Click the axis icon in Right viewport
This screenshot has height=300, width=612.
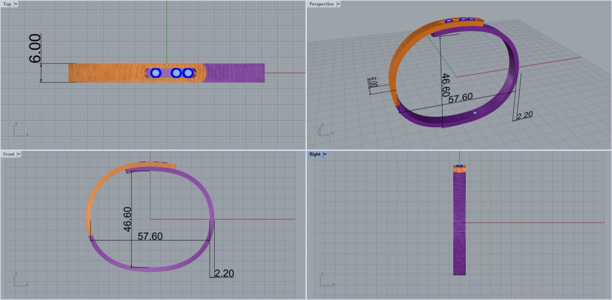pyautogui.click(x=326, y=280)
